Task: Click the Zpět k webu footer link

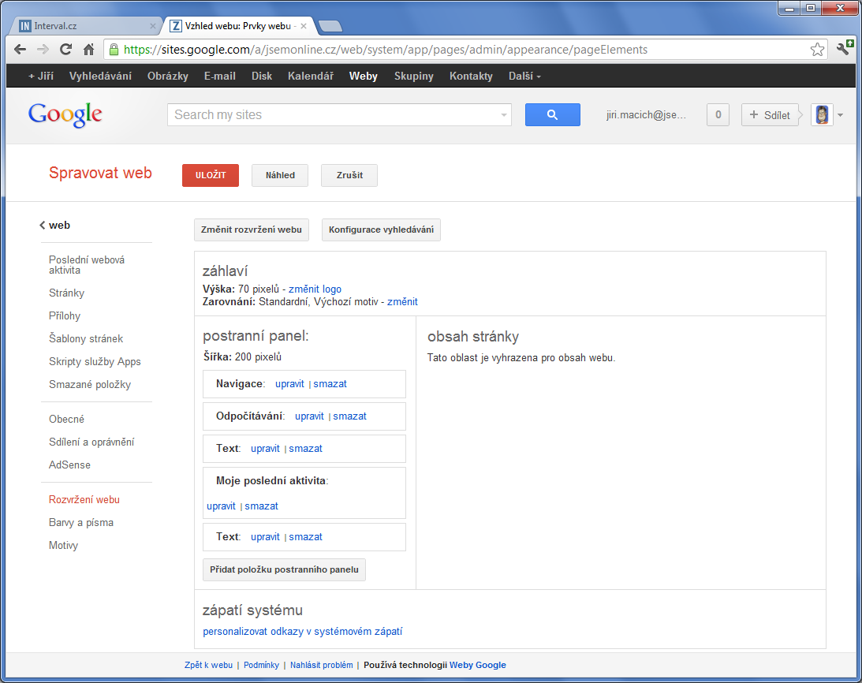Action: (x=208, y=666)
